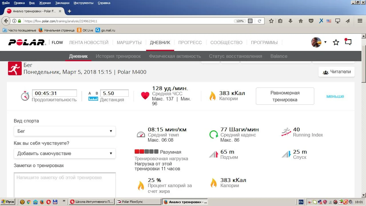The height and width of the screenshot is (206, 366).
Task: Click the Polar logo in header
Action: [x=27, y=42]
